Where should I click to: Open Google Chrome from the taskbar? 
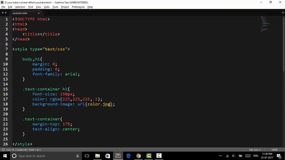point(138,156)
